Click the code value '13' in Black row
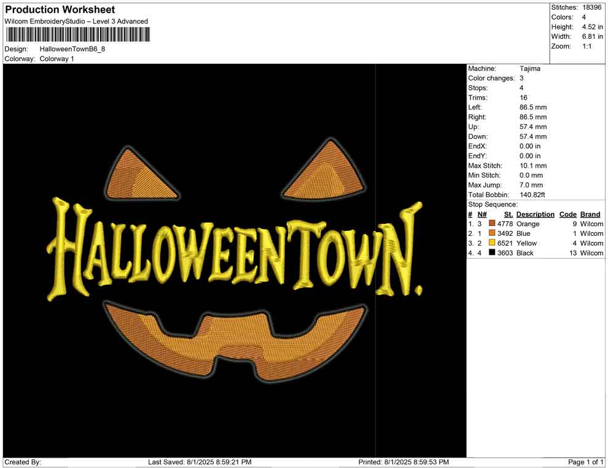This screenshot has width=608, height=468. pyautogui.click(x=573, y=253)
